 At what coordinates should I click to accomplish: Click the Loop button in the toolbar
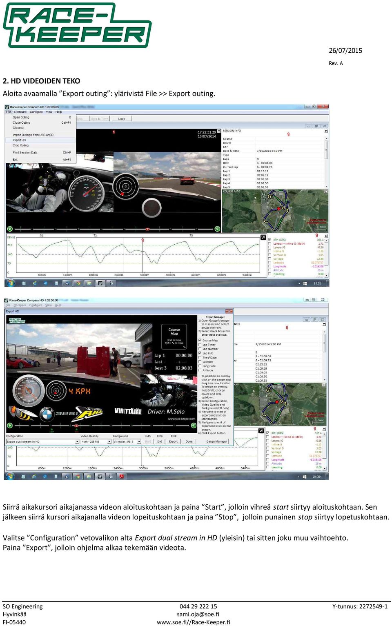click(x=122, y=119)
